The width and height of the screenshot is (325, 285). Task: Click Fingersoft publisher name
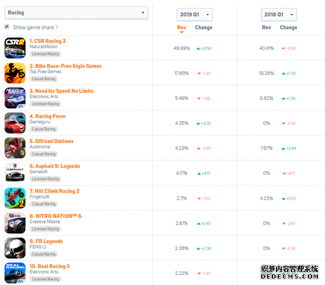pos(40,197)
